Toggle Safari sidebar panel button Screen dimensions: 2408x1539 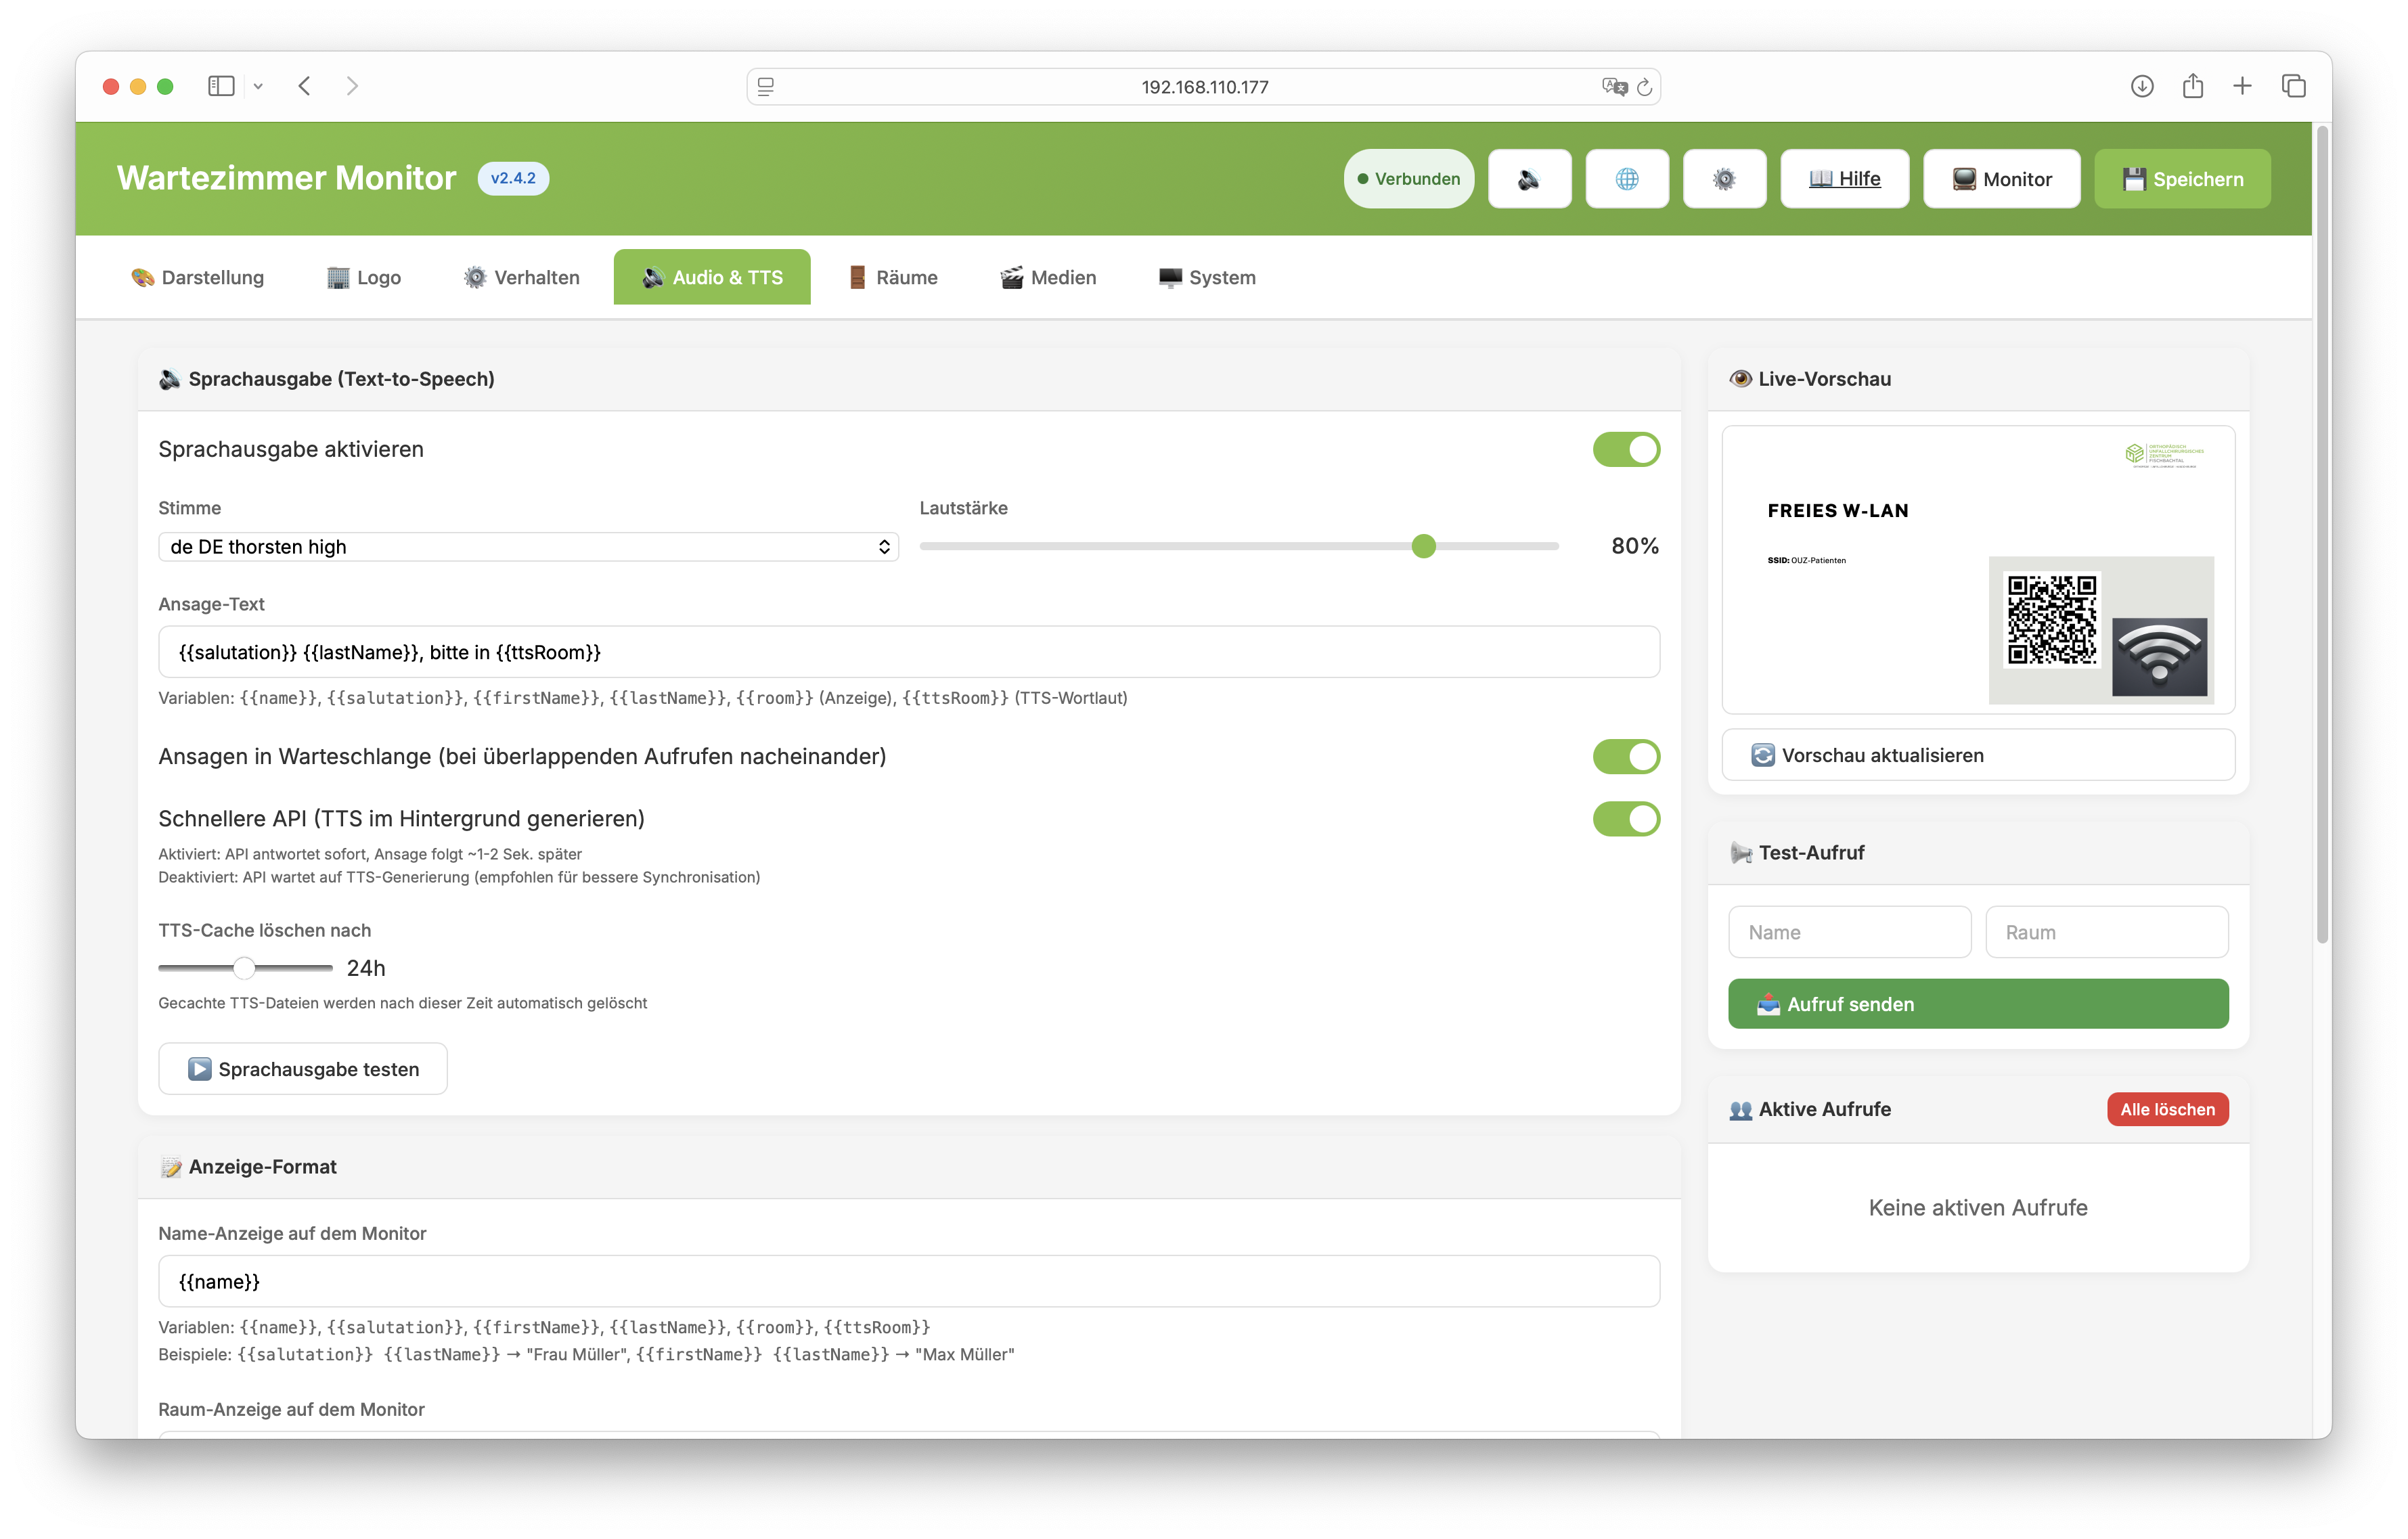tap(221, 86)
